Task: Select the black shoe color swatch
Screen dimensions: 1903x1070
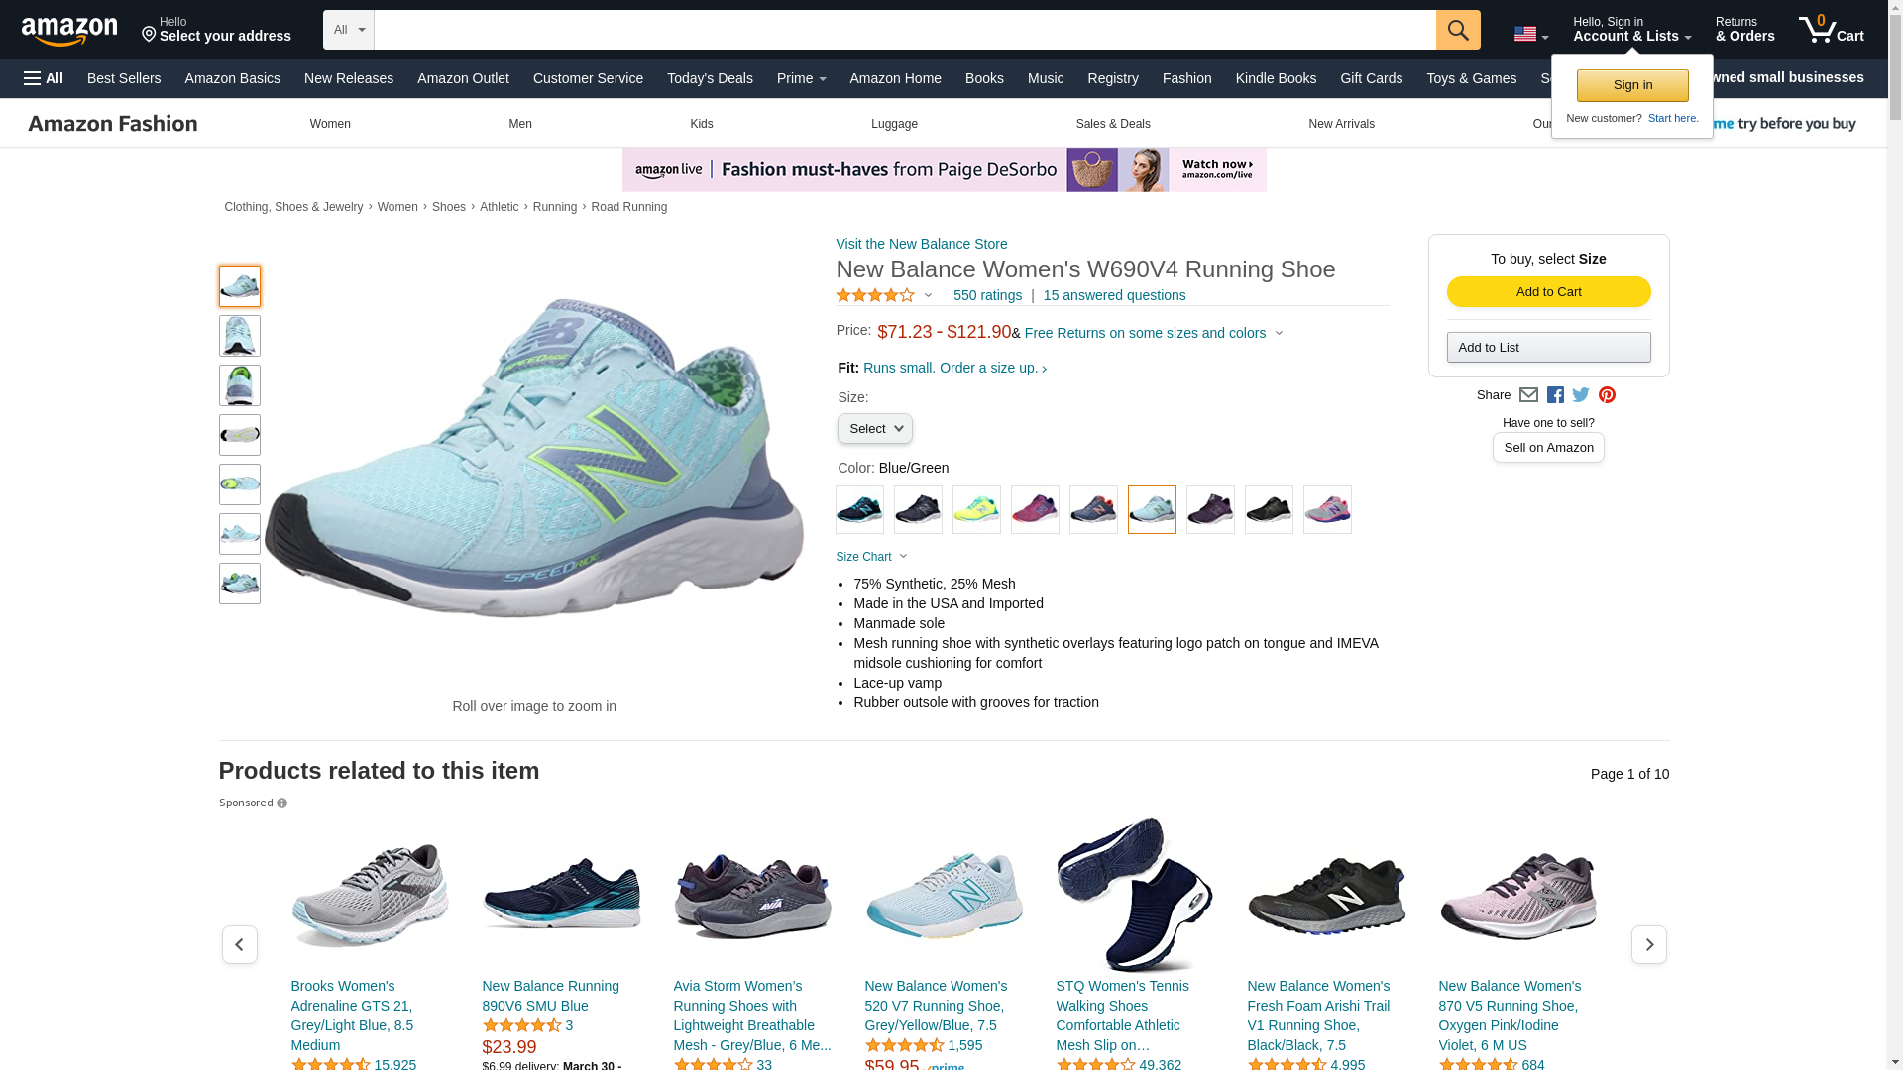Action: pos(1269,510)
